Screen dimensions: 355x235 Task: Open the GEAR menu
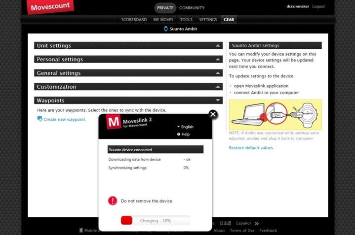click(229, 20)
